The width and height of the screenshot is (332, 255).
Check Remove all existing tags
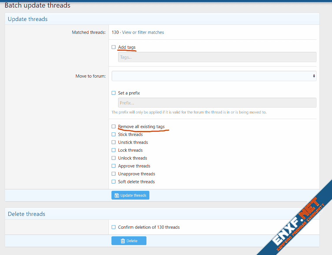[114, 127]
